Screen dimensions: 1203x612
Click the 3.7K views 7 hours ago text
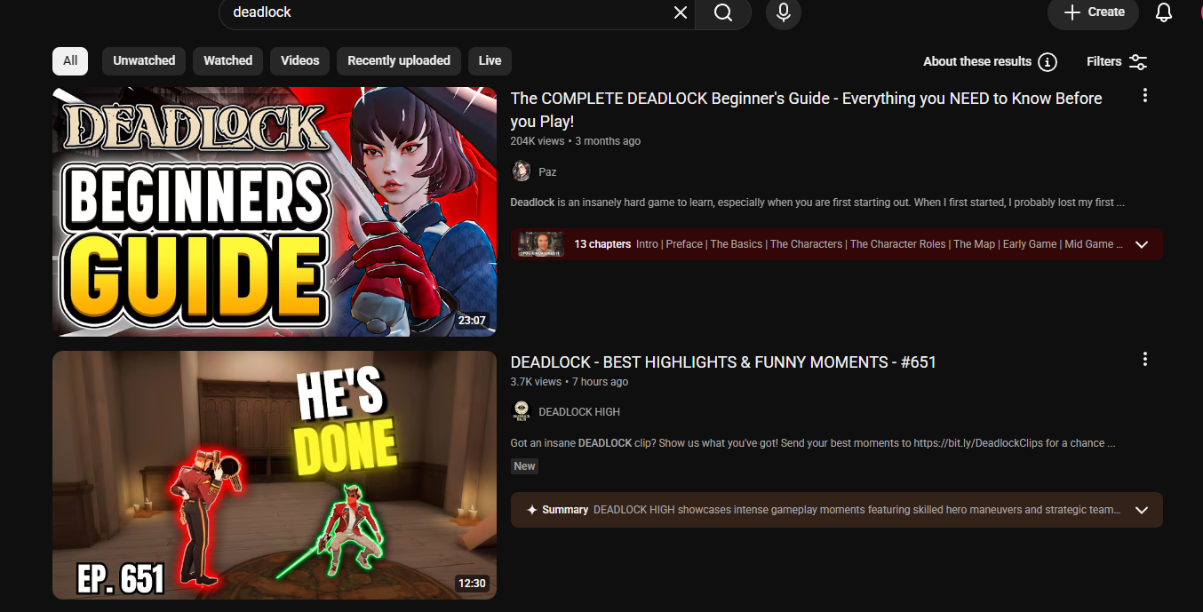(570, 382)
